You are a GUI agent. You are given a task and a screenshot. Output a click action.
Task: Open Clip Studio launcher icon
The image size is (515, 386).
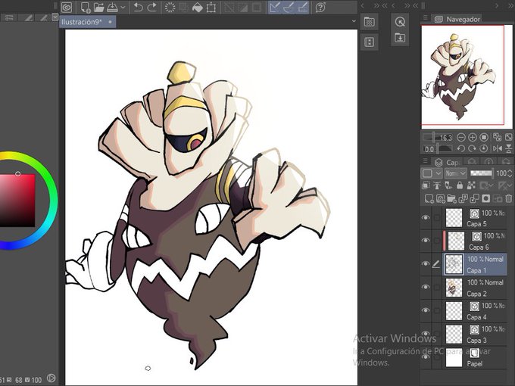pyautogui.click(x=67, y=8)
